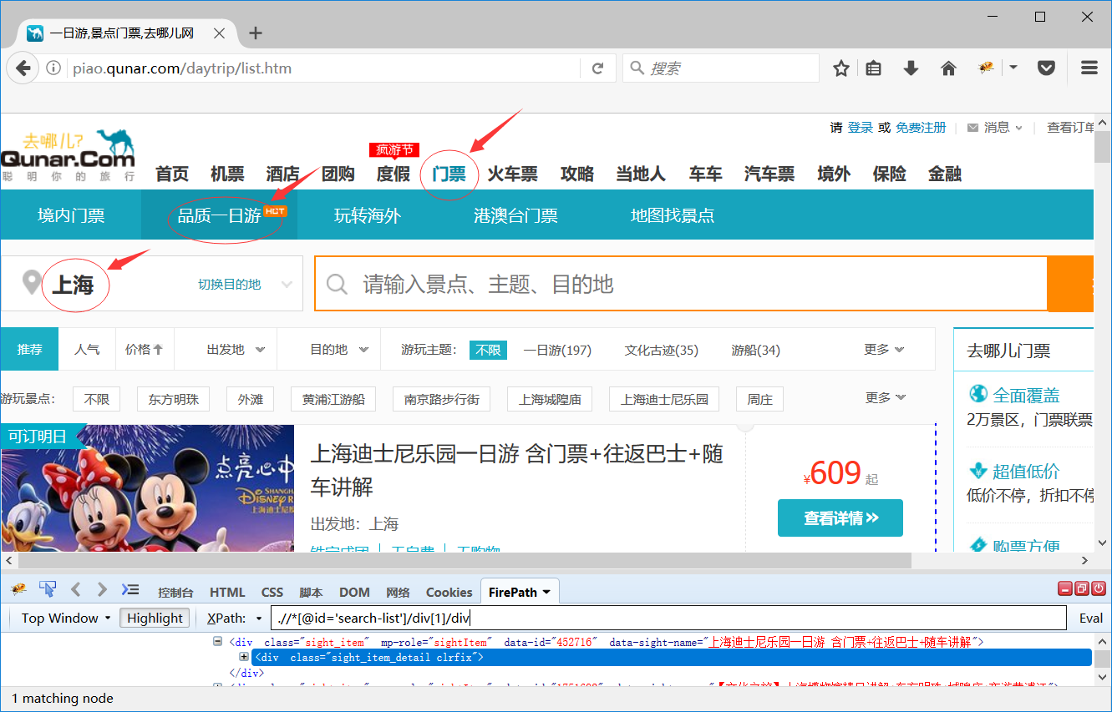Switch to the Firebug Cookies tab
Image resolution: width=1112 pixels, height=712 pixels.
click(x=449, y=592)
